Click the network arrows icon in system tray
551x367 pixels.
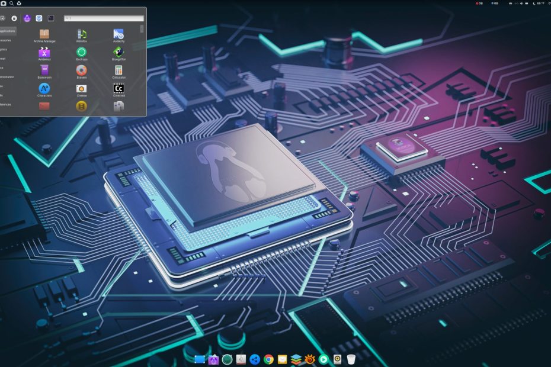click(517, 3)
